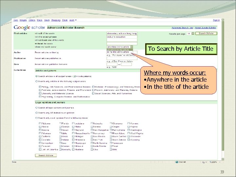Check the New York state checkbox
This screenshot has height=177, width=236.
coord(92,140)
